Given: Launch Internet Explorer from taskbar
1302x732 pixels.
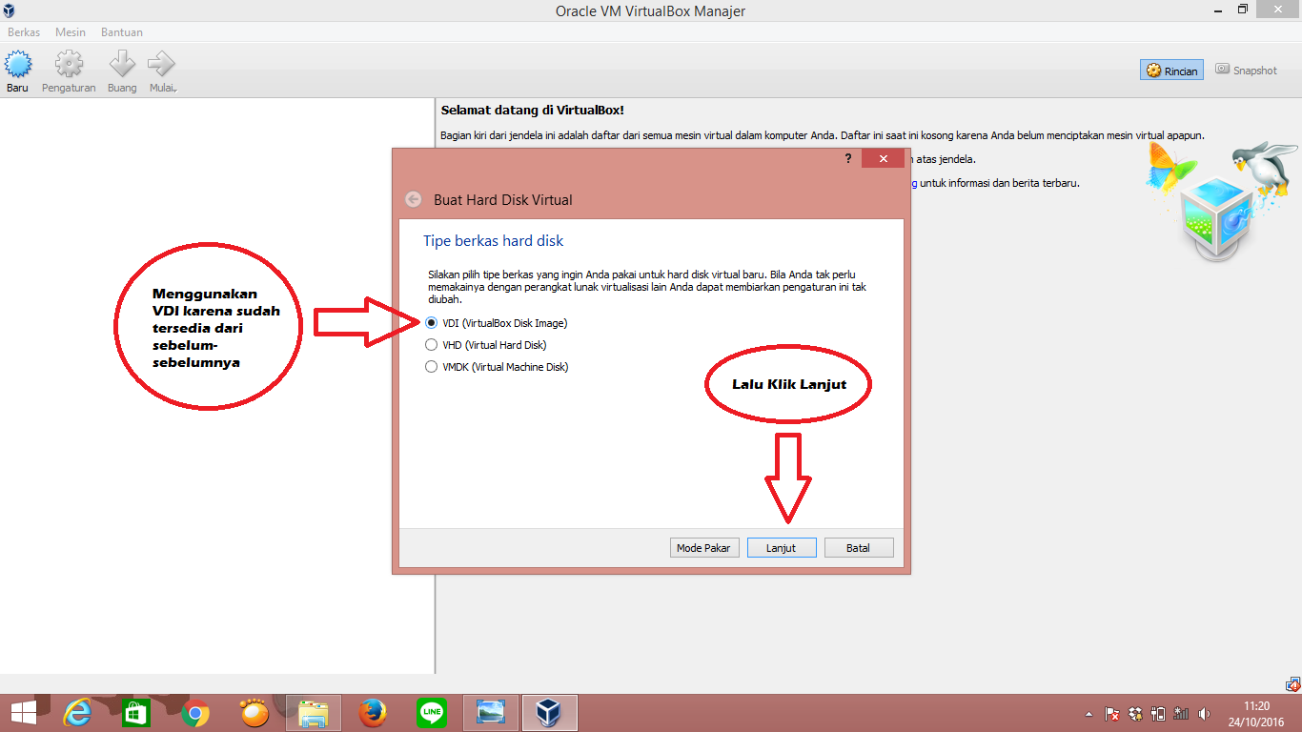Looking at the screenshot, I should [x=78, y=713].
